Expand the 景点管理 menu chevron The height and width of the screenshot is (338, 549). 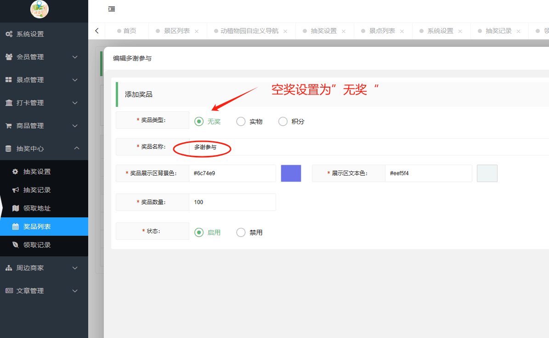pos(75,80)
